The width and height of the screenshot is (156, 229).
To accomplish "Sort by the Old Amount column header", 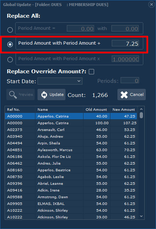I will [97, 109].
